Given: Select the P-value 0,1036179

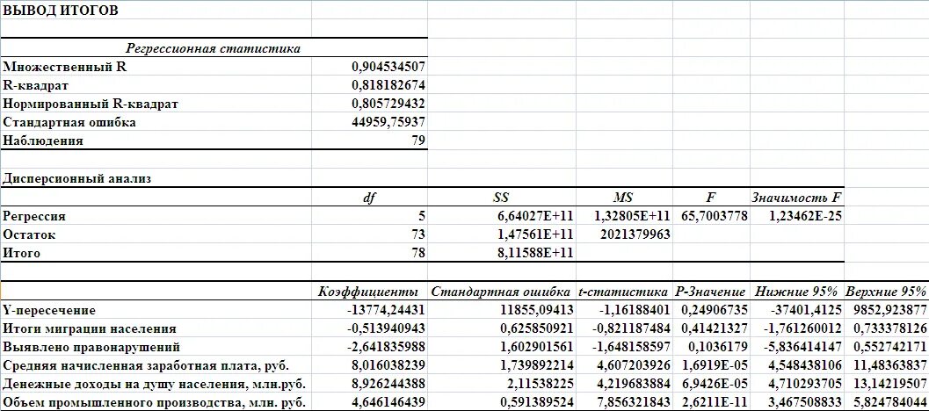Looking at the screenshot, I should click(x=718, y=347).
